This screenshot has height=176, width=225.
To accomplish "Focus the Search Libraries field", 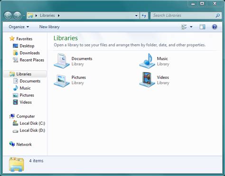I will [186, 16].
